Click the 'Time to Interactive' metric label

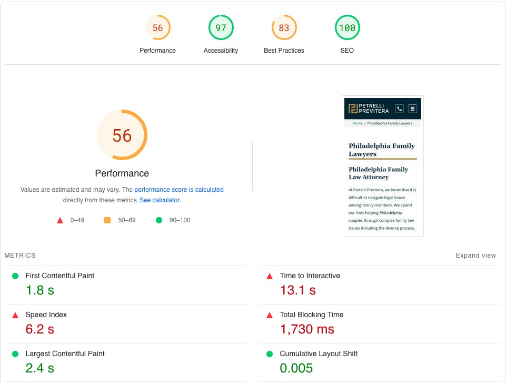[310, 276]
